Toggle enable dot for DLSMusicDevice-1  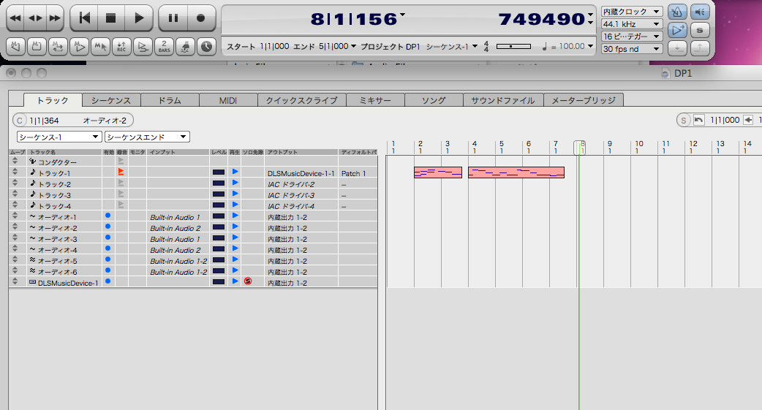(x=108, y=281)
